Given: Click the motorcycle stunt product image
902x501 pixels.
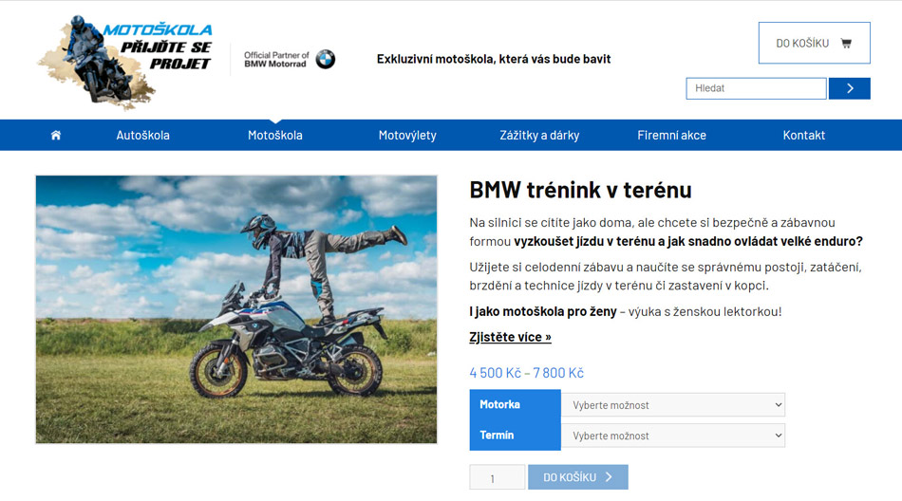Looking at the screenshot, I should [236, 309].
